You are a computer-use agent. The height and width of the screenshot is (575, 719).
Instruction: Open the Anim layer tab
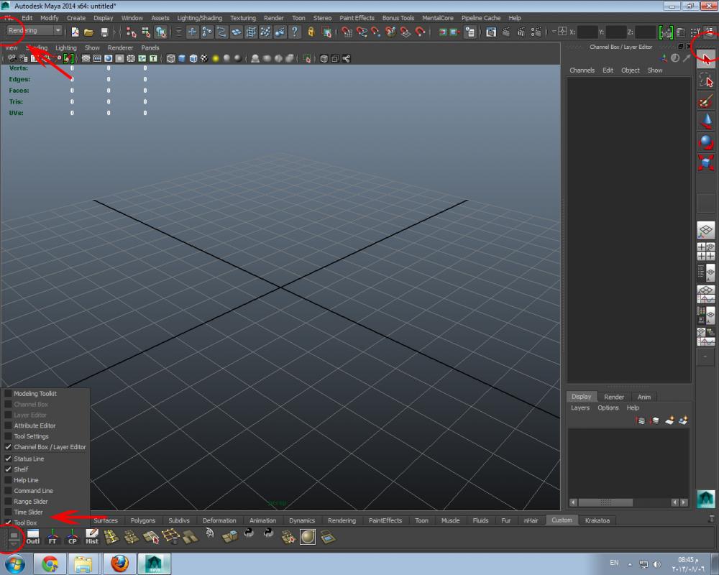(x=644, y=397)
